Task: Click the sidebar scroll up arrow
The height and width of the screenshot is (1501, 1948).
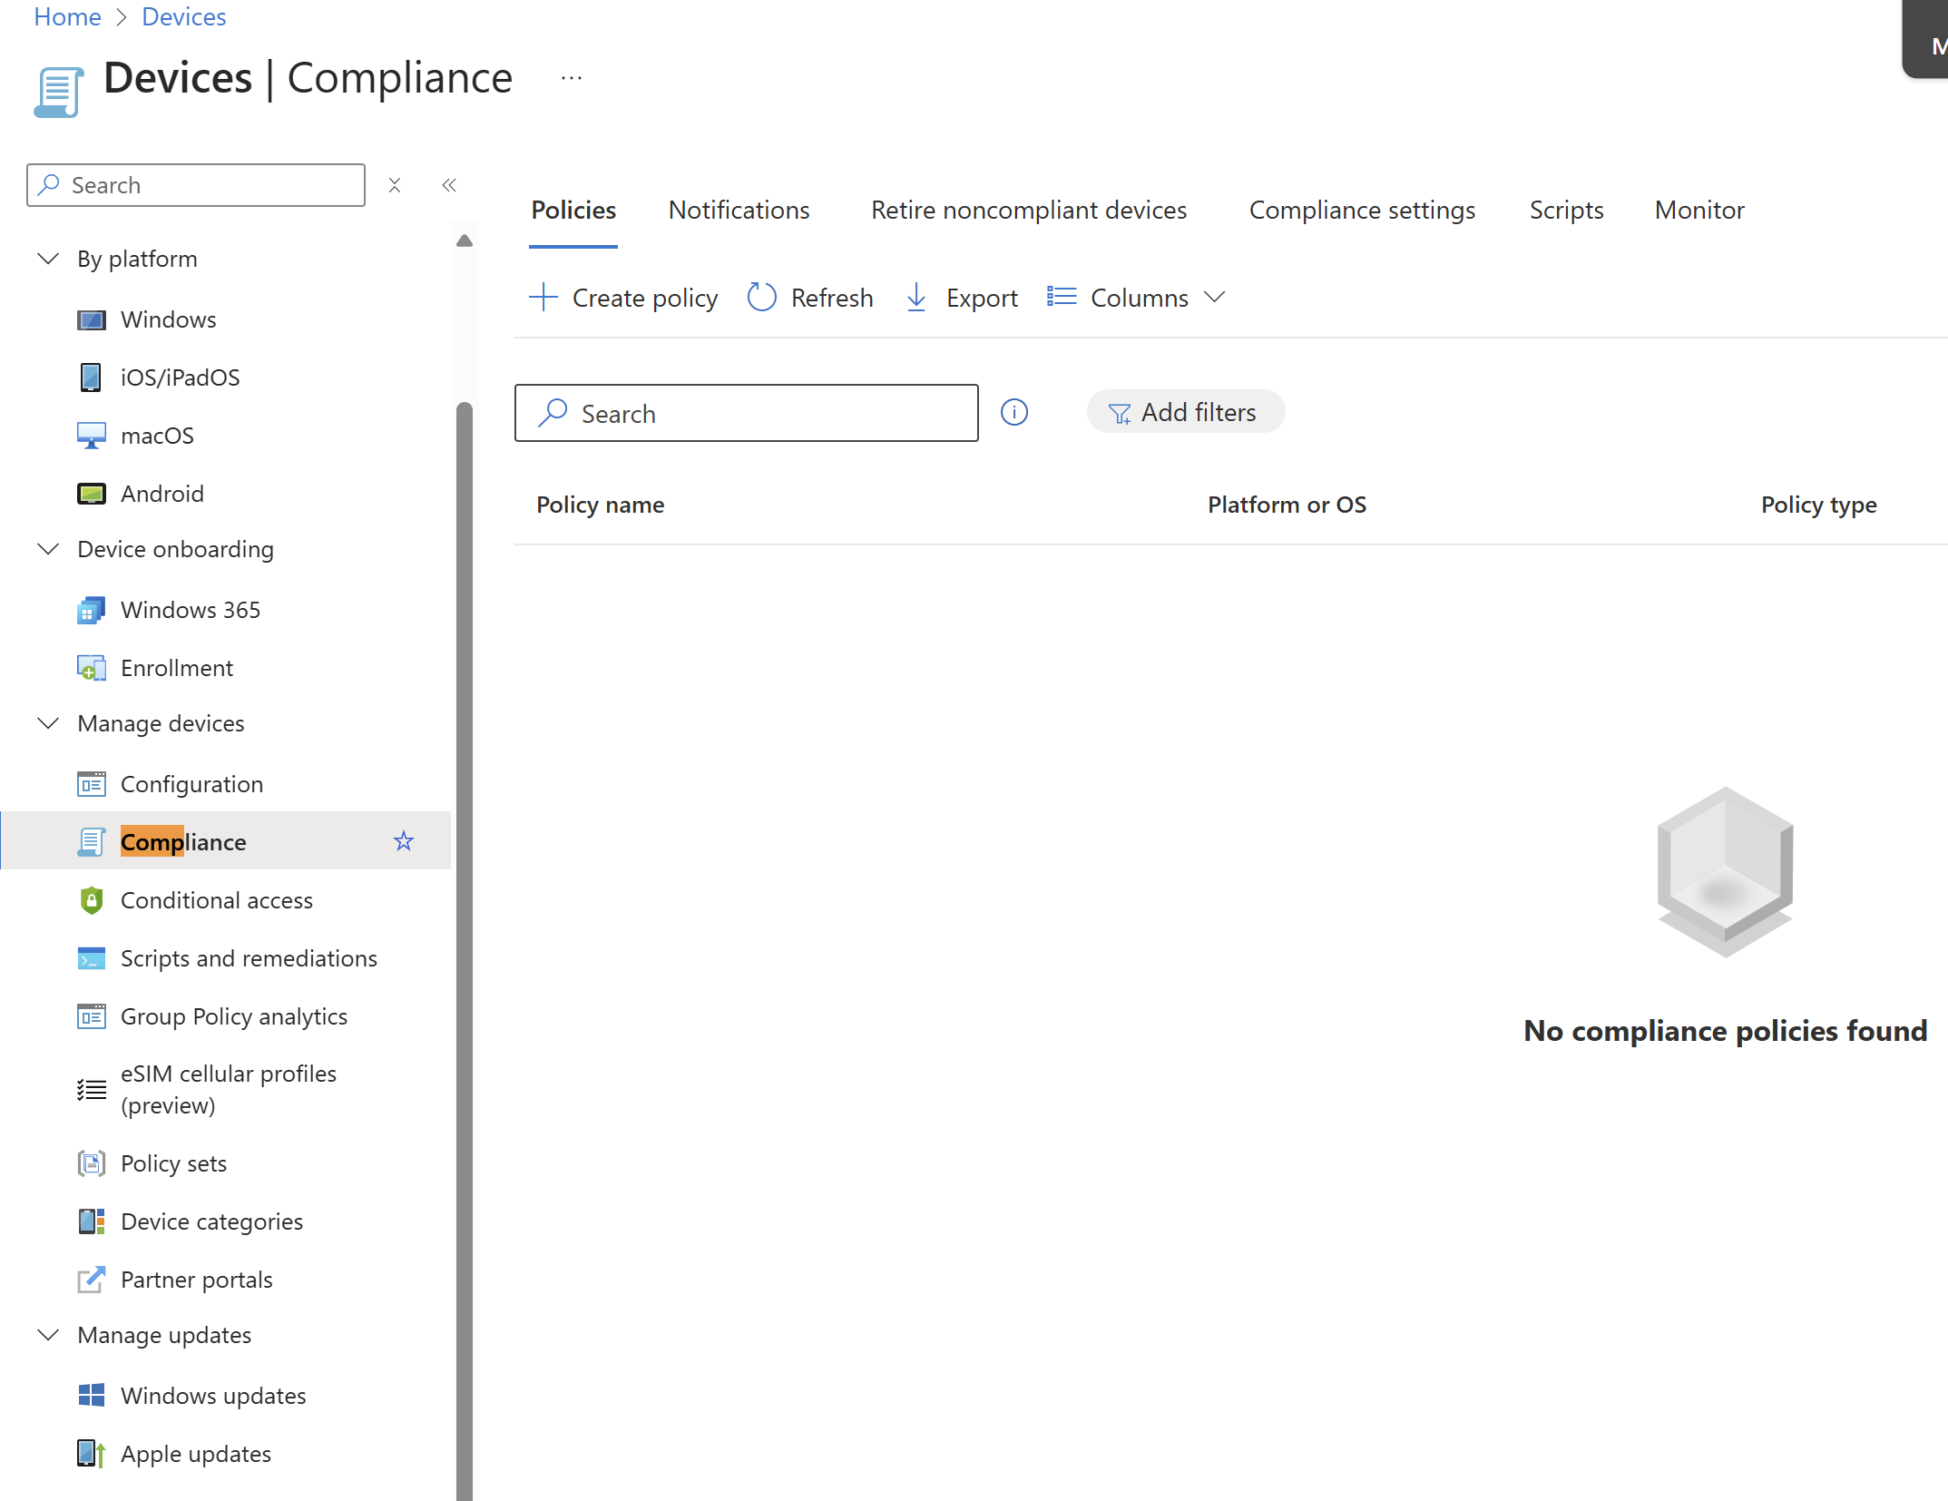Action: (x=465, y=240)
